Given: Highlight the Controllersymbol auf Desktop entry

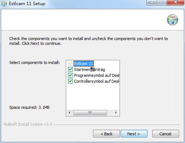Looking at the screenshot, I should (96, 81).
